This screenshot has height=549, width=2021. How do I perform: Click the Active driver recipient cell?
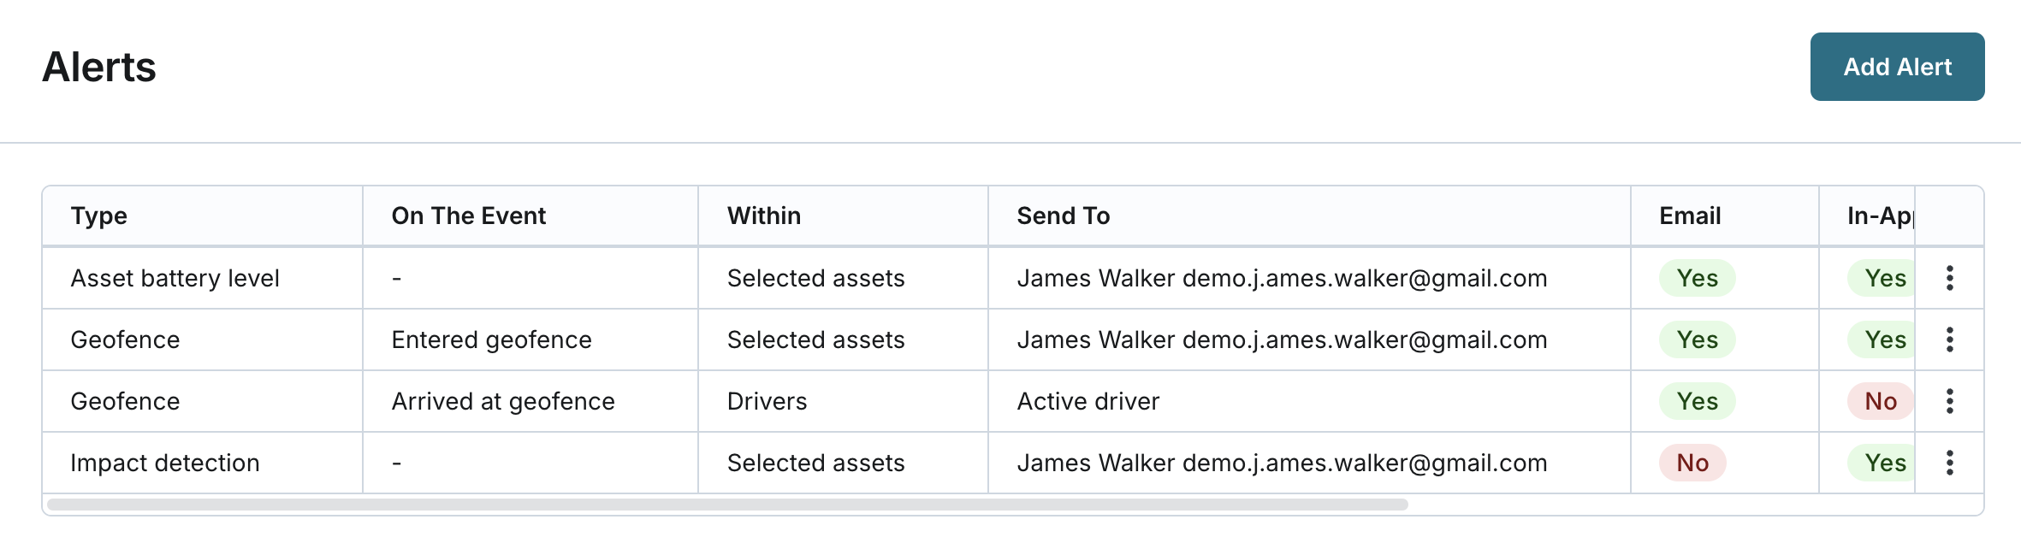point(1088,401)
